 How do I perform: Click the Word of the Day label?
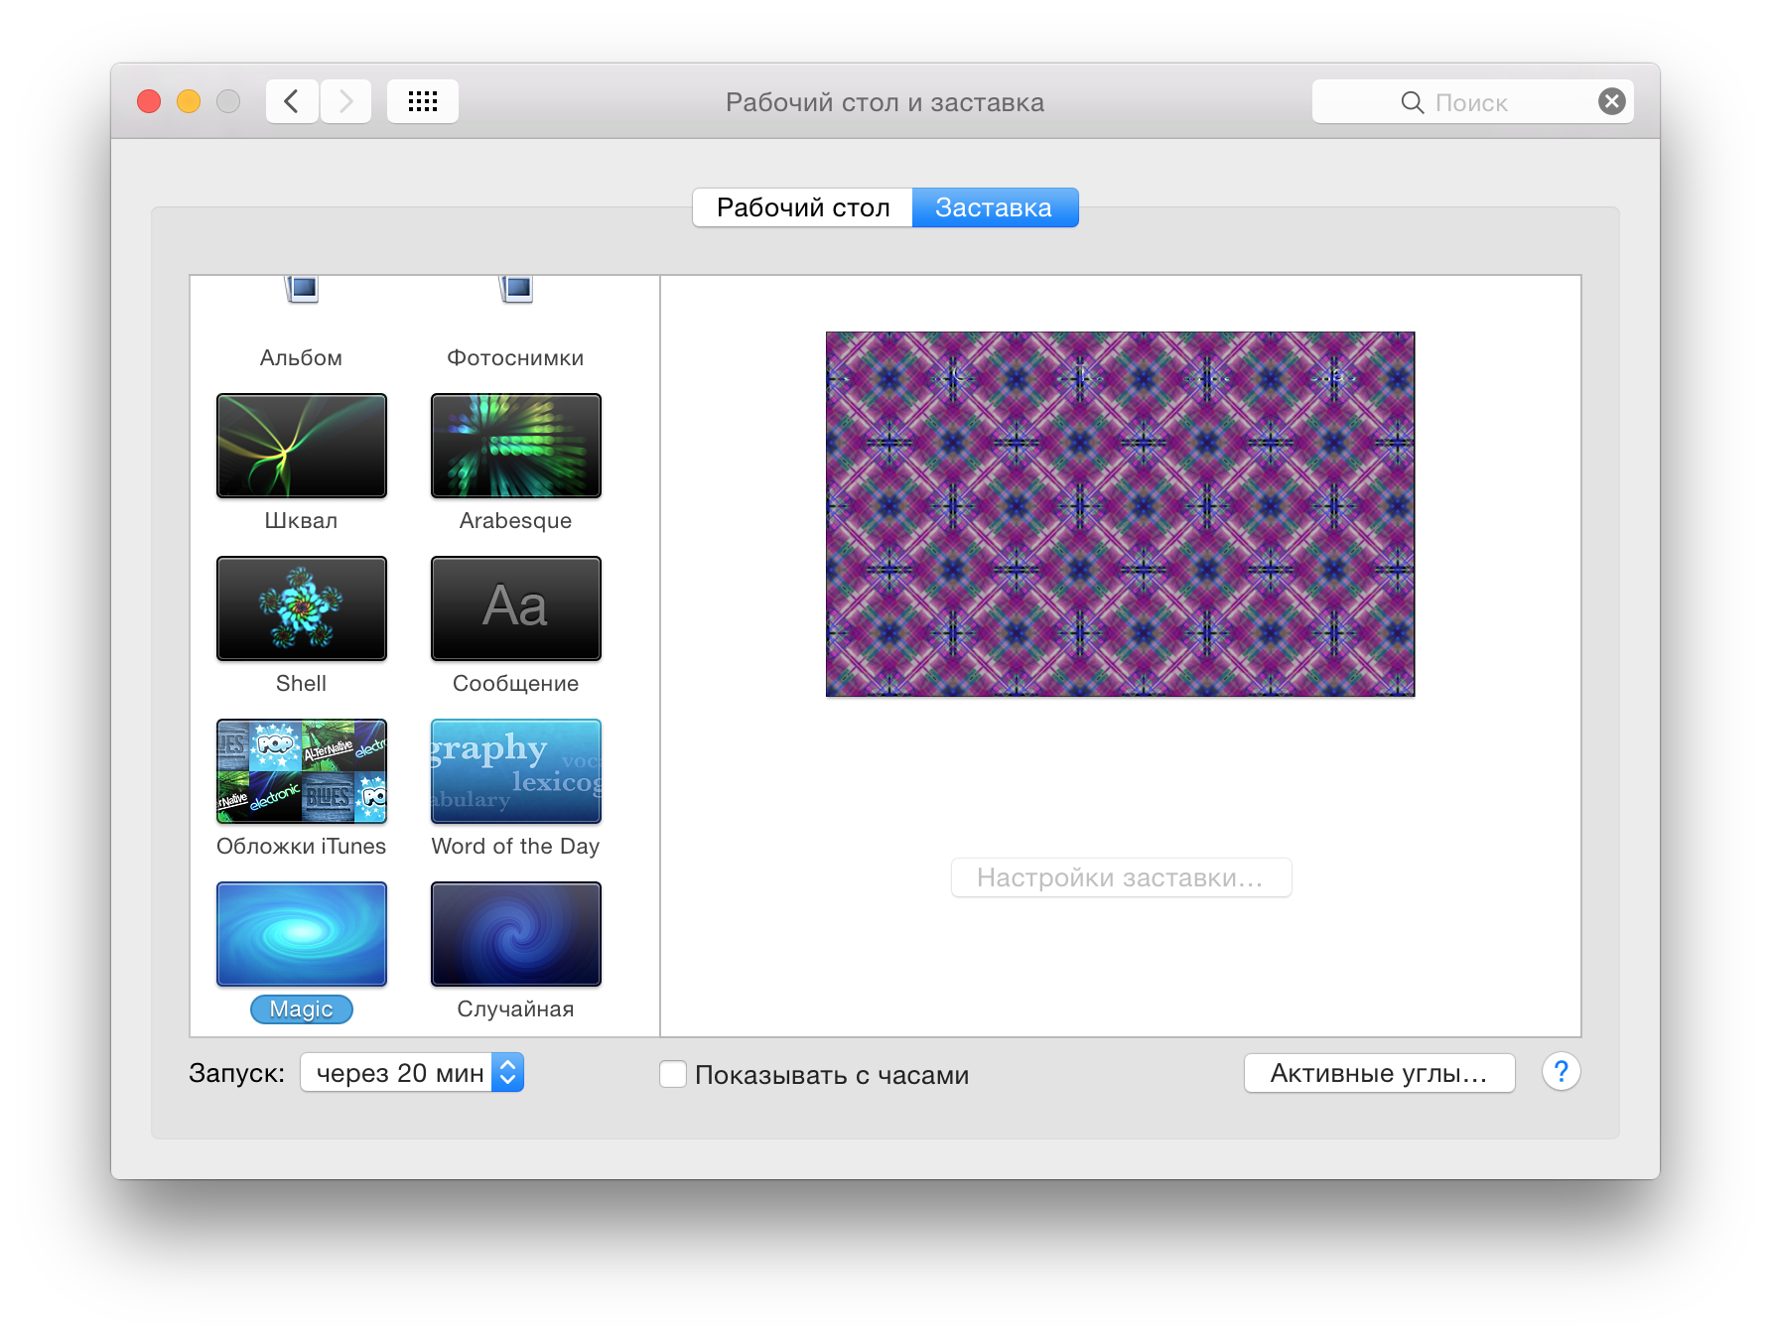tap(515, 846)
